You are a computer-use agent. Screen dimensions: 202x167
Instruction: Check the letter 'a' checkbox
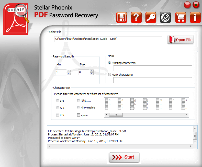pyautogui.click(x=106, y=100)
